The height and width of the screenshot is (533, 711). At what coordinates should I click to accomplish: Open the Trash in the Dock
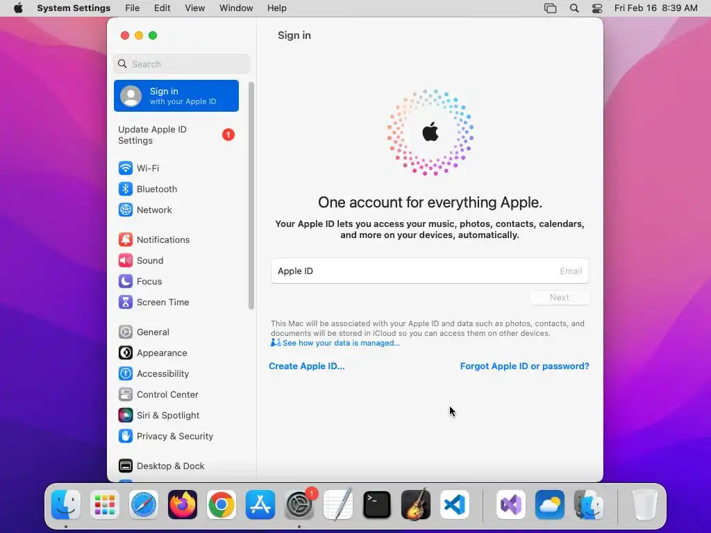point(644,505)
